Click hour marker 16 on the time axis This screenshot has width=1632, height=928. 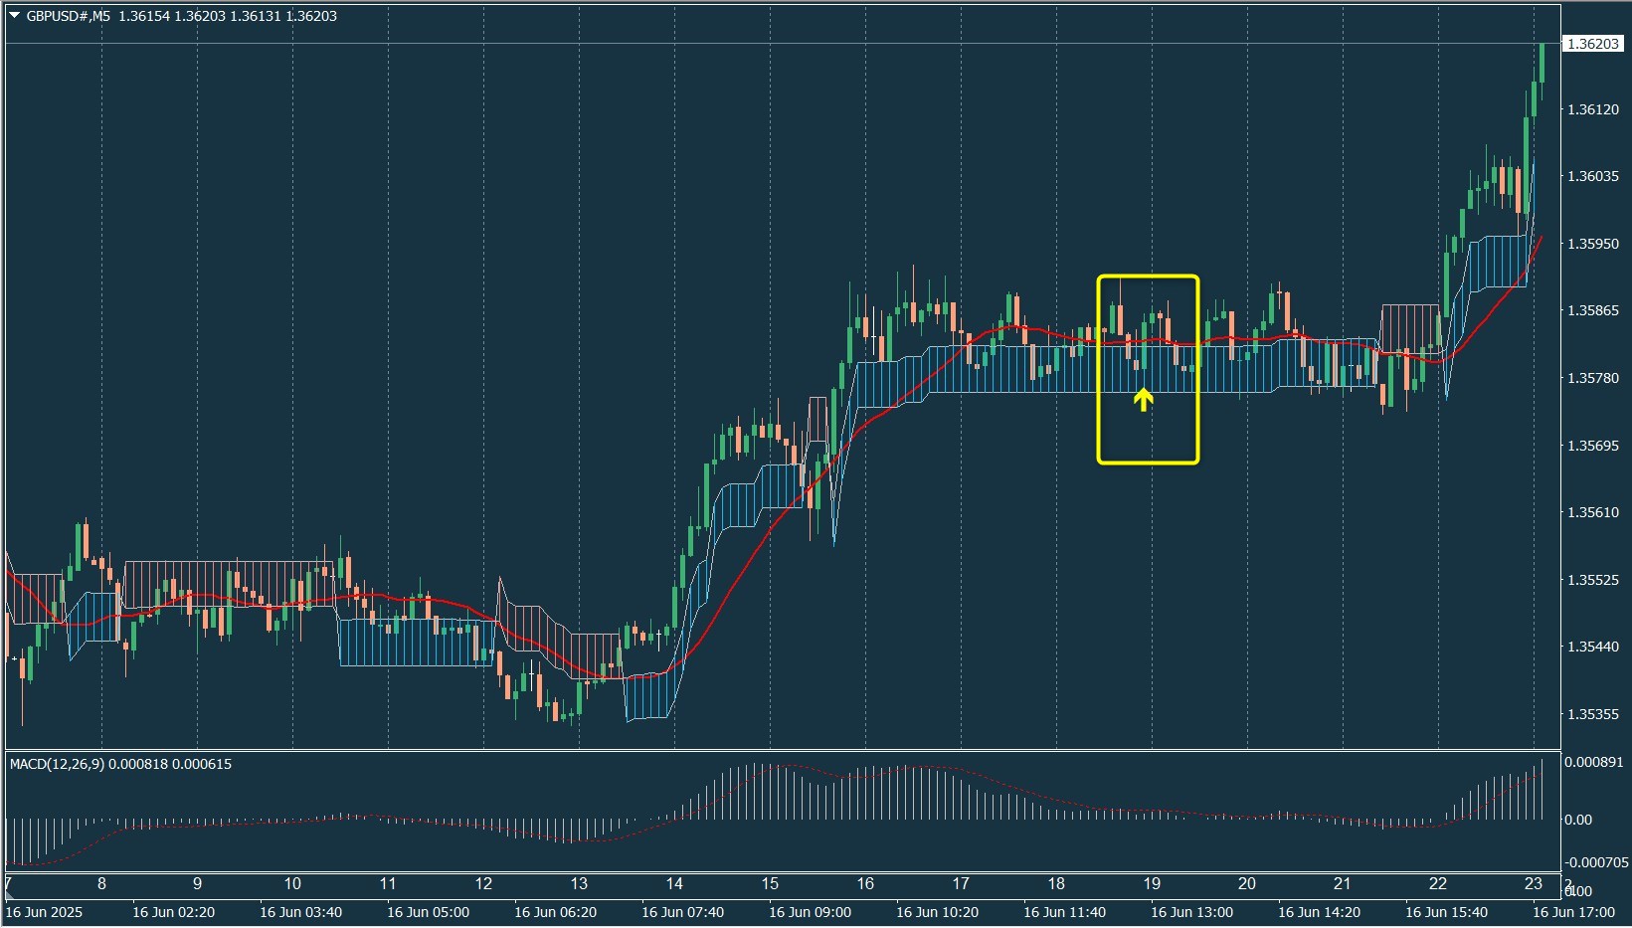coord(865,883)
